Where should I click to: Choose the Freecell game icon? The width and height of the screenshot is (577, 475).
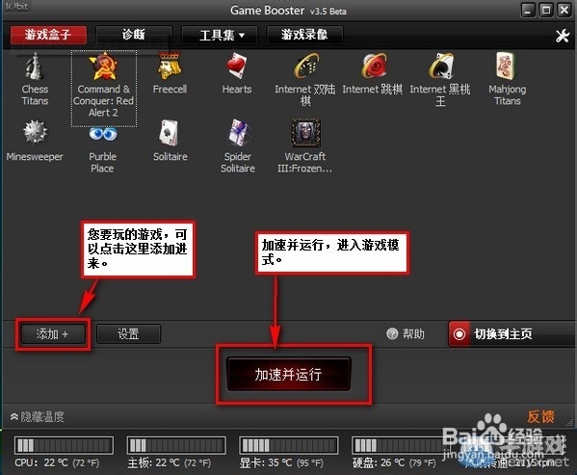(x=170, y=66)
